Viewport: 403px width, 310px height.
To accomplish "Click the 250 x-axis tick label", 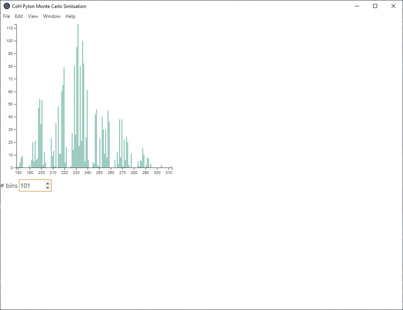I will 99,173.
